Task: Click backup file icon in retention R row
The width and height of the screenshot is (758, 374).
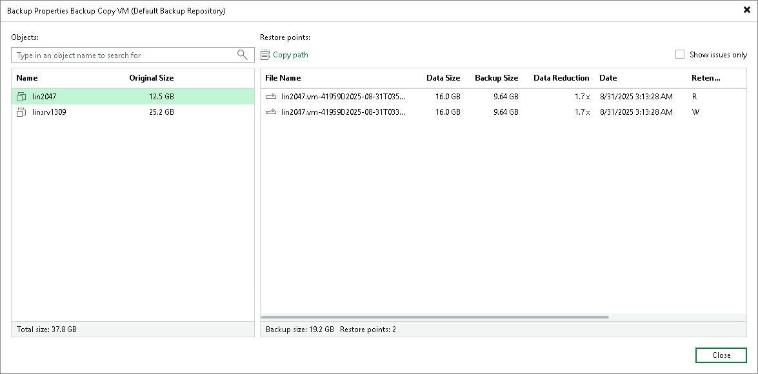Action: pos(271,97)
